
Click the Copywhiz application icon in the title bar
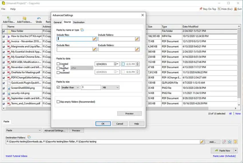tap(3, 3)
